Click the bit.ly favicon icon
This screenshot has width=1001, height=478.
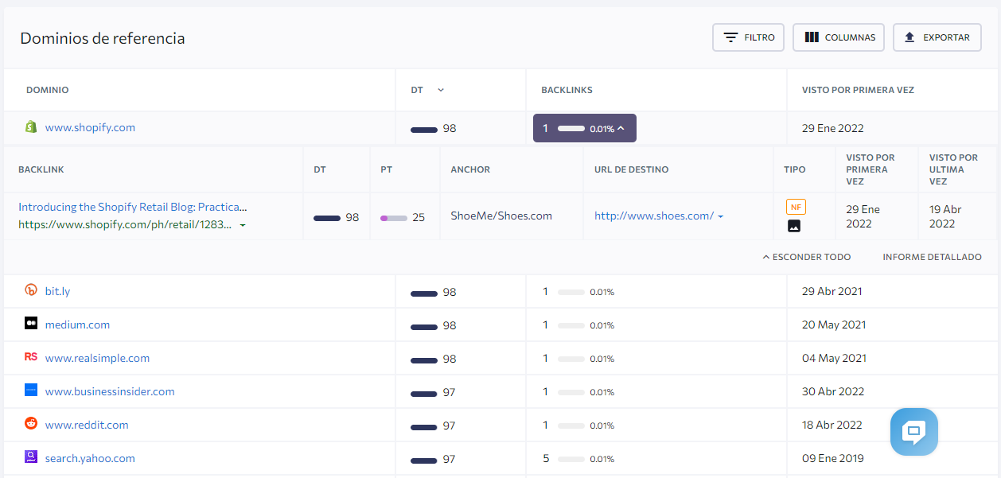(31, 291)
